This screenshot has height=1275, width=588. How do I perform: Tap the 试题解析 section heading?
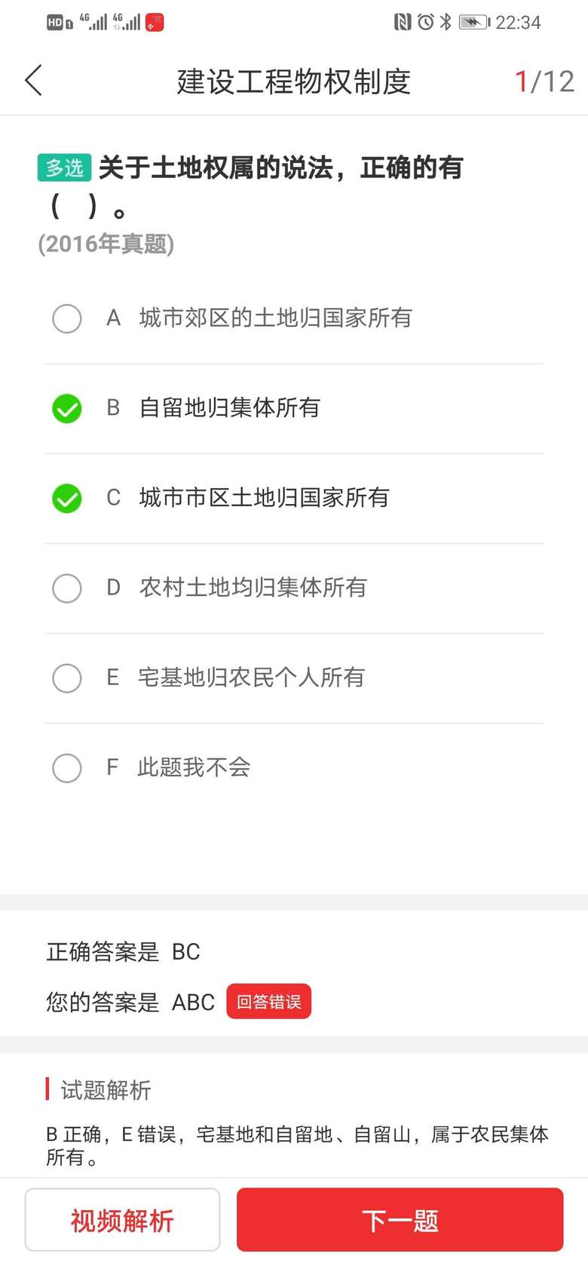[x=106, y=1089]
